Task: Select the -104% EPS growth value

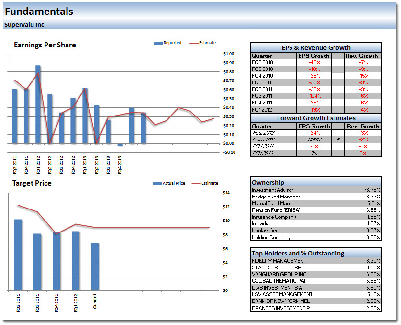Action: pos(314,96)
